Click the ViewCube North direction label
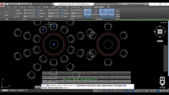The width and height of the screenshot is (169, 95). pyautogui.click(x=160, y=26)
